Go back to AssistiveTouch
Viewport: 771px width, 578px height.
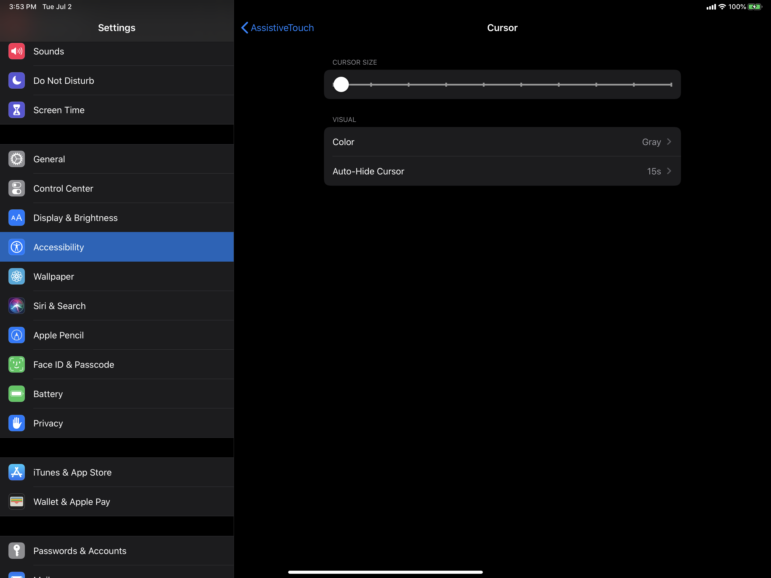coord(277,28)
